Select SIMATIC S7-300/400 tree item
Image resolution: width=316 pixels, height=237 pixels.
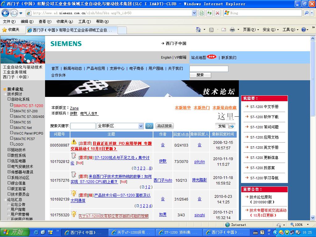coord(29,116)
